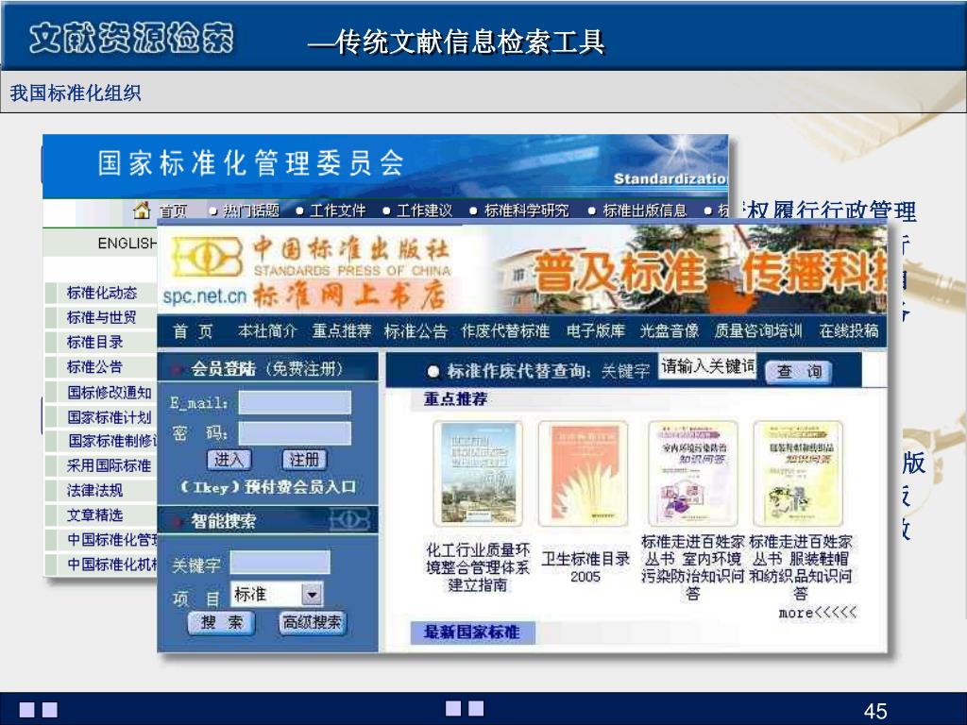Open 本社简介 menu item

[267, 331]
